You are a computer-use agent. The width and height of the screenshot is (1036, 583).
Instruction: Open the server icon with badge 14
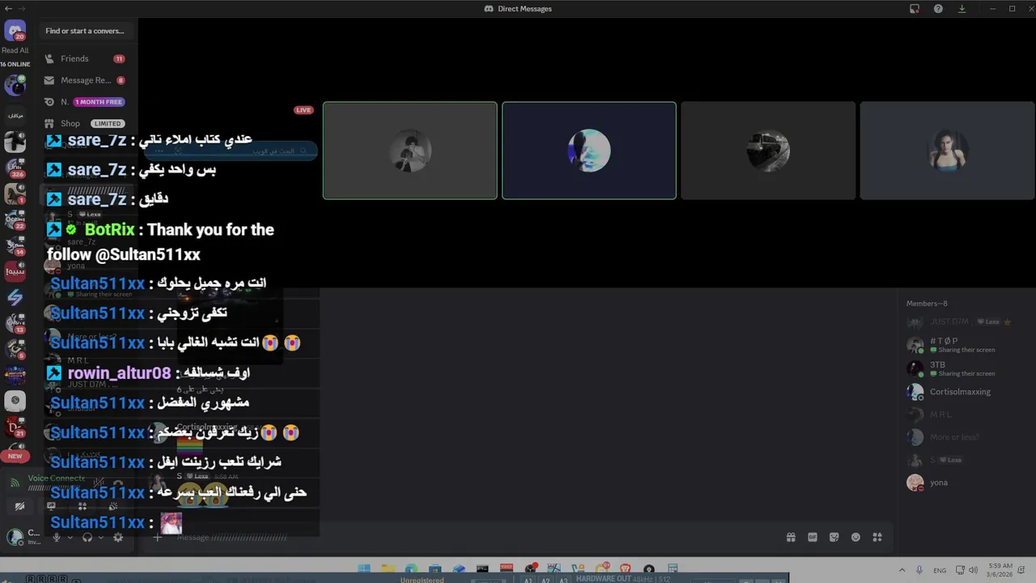pos(15,245)
